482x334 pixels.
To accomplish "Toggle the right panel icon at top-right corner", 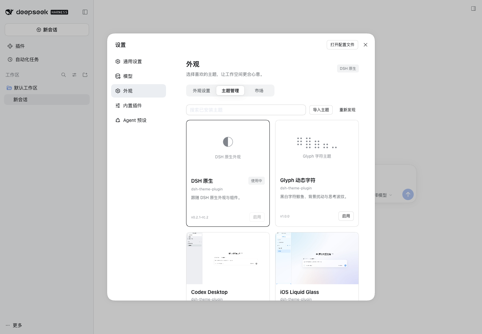I will click(x=473, y=9).
